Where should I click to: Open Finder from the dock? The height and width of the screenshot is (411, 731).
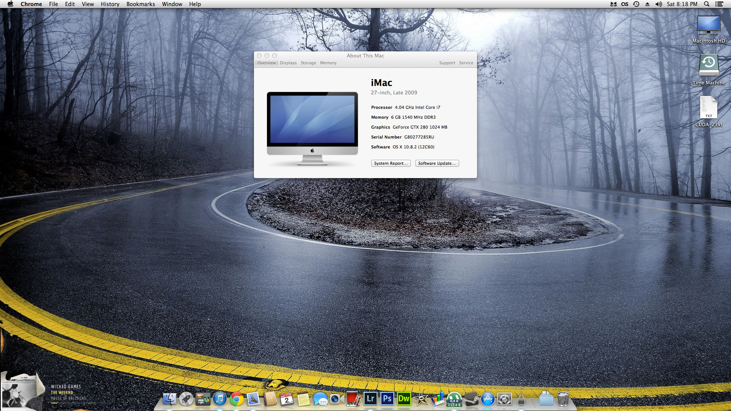point(169,399)
